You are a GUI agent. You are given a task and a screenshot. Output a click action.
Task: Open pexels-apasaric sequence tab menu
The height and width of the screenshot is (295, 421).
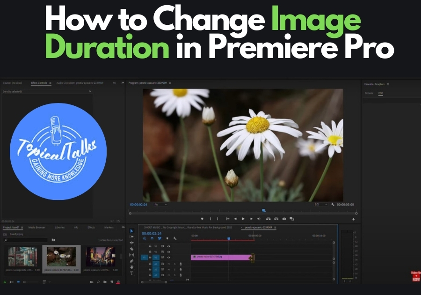point(275,228)
